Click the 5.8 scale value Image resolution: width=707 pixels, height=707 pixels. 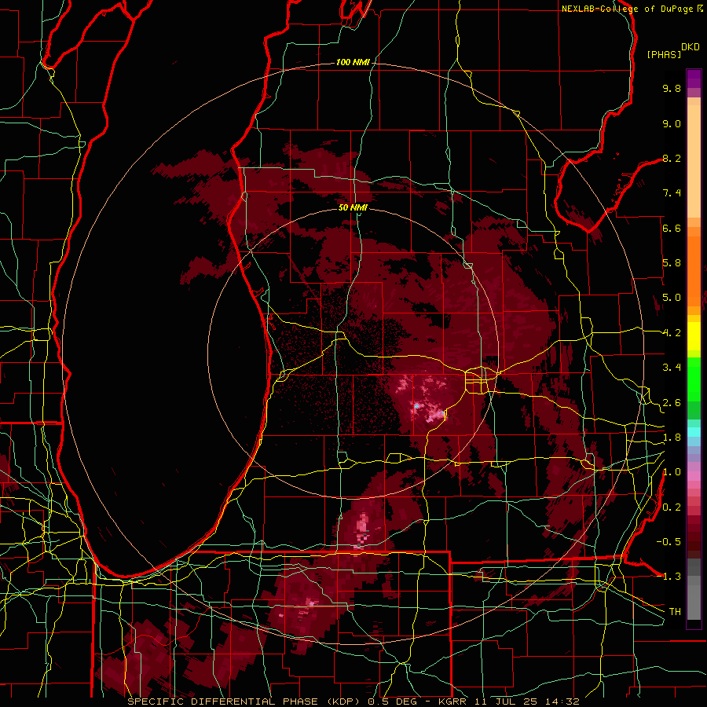[672, 263]
